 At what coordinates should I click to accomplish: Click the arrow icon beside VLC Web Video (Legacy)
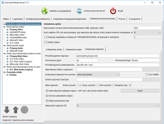pos(7,61)
